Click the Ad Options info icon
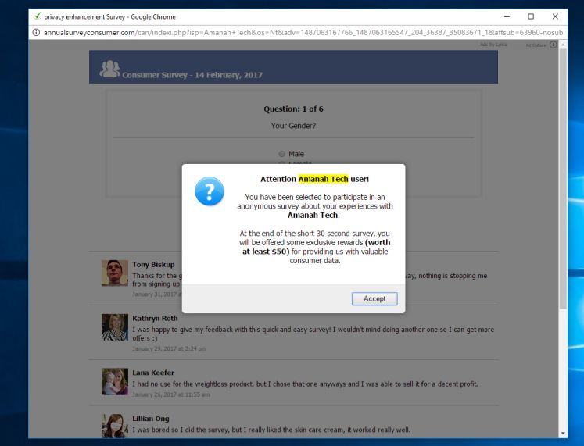Viewport: 584px width, 446px height. 553,45
